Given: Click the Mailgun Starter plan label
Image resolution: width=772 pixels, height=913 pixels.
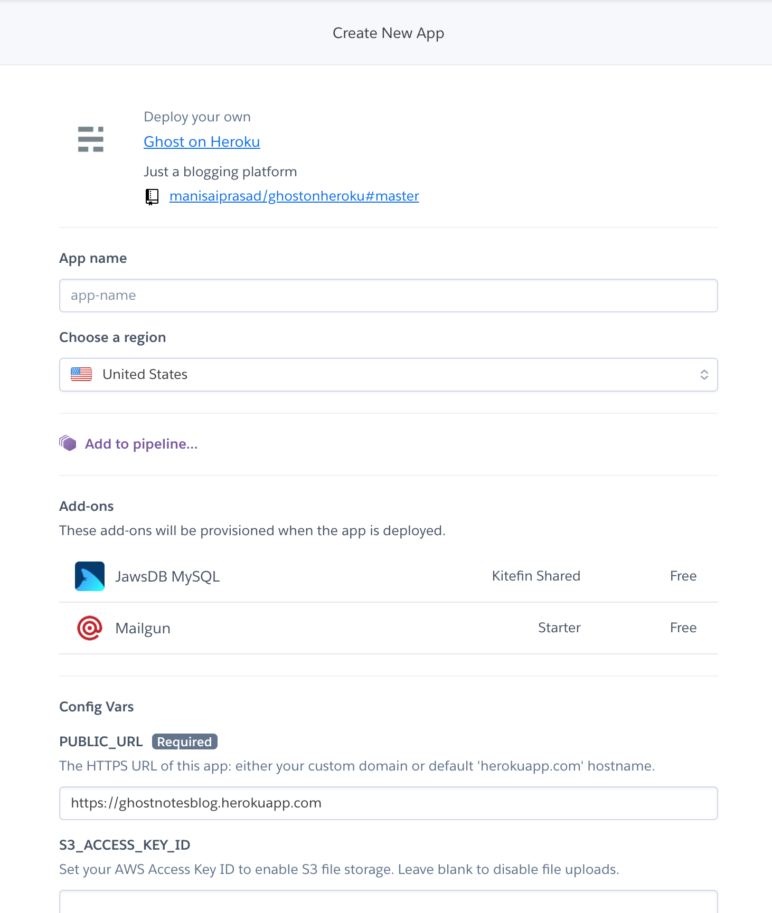Looking at the screenshot, I should coord(559,627).
